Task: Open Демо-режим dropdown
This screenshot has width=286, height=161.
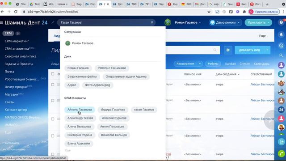Action: pyautogui.click(x=225, y=22)
